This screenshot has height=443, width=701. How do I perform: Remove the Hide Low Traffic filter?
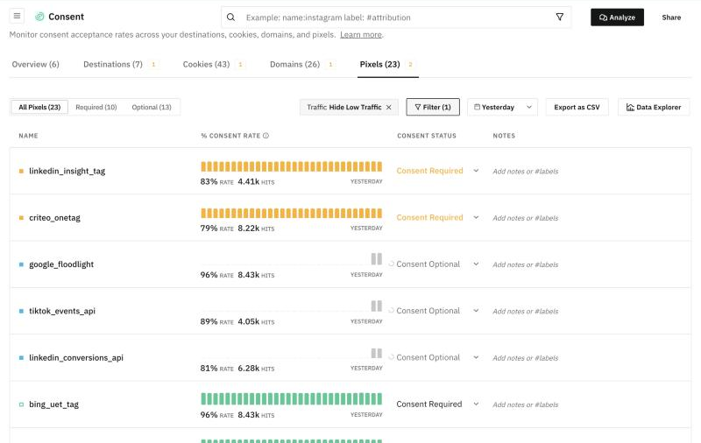(x=389, y=107)
